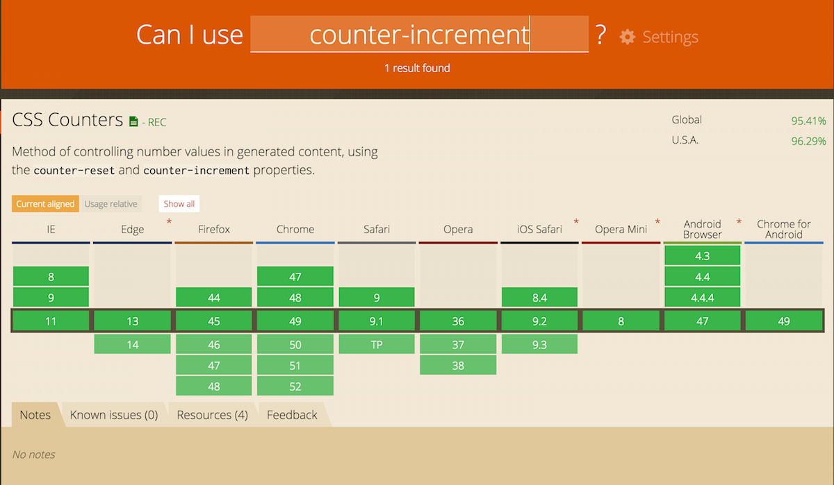The height and width of the screenshot is (485, 834).
Task: Click Safari TP support cell
Action: (x=377, y=344)
